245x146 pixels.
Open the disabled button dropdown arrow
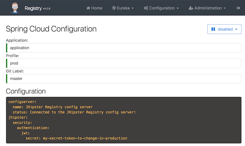236,29
